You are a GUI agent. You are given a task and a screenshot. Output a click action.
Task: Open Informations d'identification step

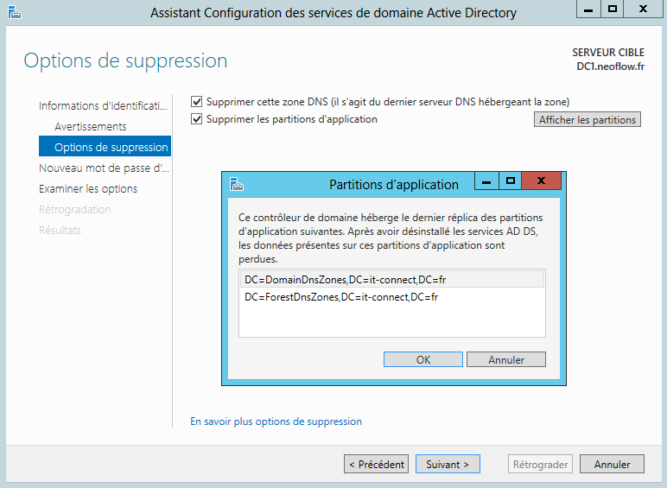coord(103,105)
